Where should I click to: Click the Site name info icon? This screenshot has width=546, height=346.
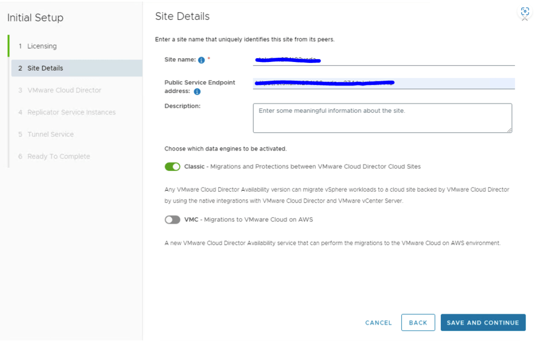point(201,60)
